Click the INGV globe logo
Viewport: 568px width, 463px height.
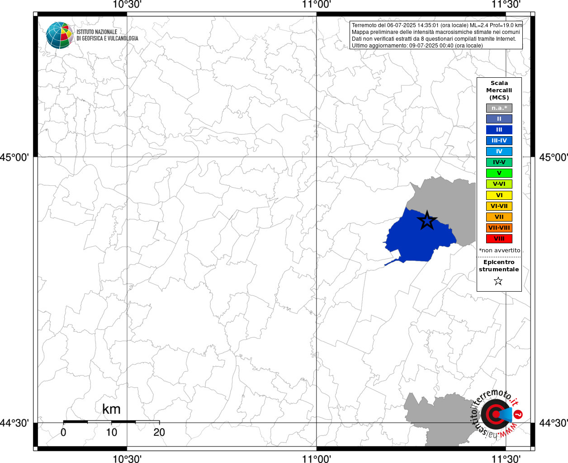[x=60, y=35]
